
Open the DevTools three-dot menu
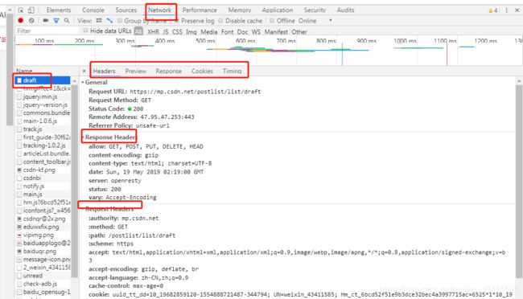[507, 10]
